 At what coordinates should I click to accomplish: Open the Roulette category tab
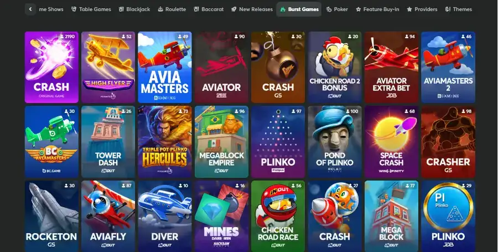(x=172, y=9)
